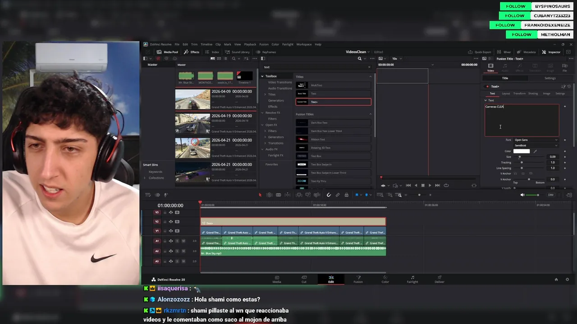Select the Text Box fusion title
The width and height of the screenshot is (577, 324).
tap(334, 156)
